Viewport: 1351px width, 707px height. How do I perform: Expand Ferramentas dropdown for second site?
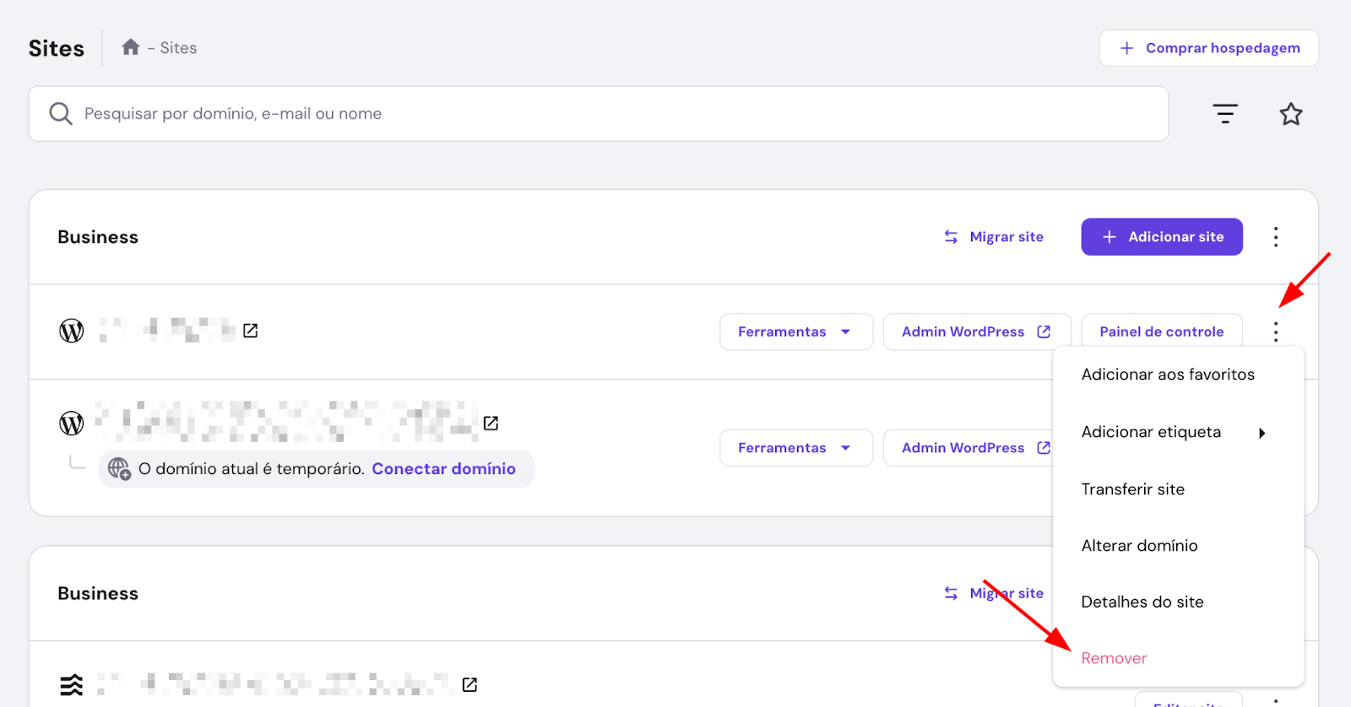(x=795, y=448)
